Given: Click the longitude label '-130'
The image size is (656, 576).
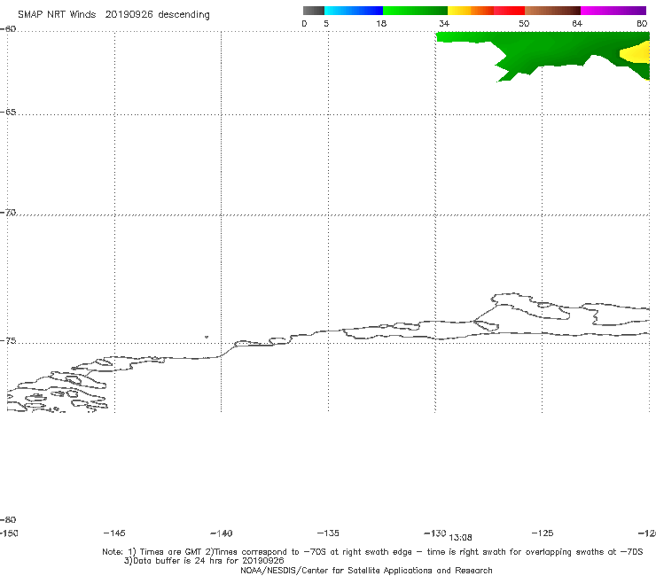Looking at the screenshot, I should pos(435,533).
